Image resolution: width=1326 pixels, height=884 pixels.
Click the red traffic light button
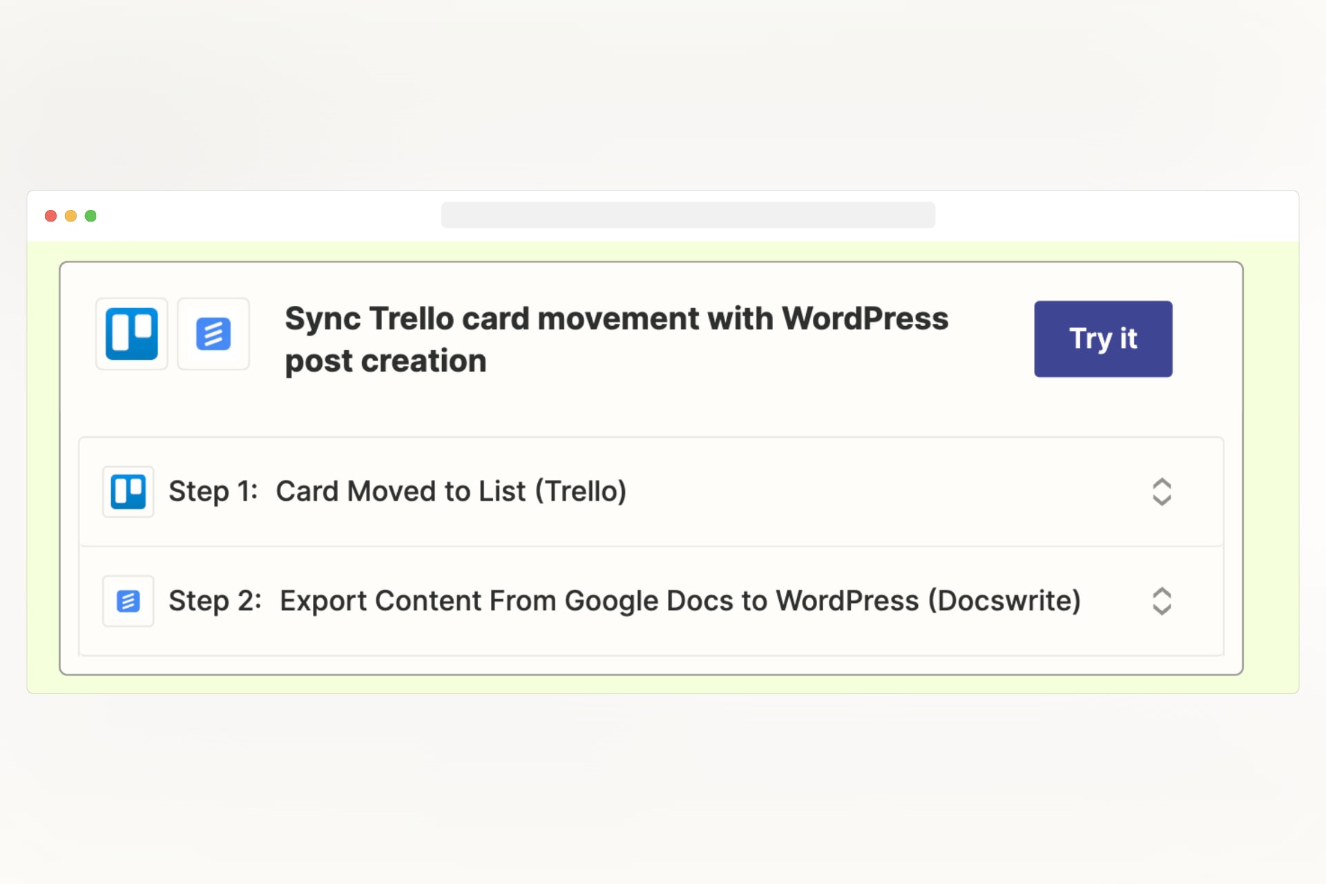(x=50, y=215)
